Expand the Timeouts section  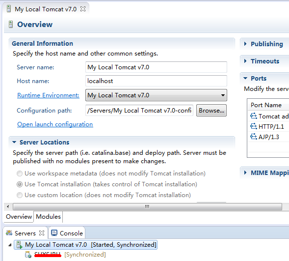coord(245,61)
